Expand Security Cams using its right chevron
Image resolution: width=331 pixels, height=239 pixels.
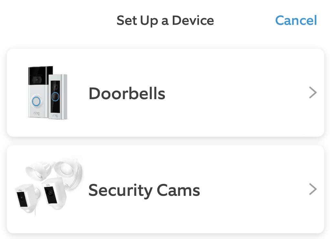(x=313, y=189)
